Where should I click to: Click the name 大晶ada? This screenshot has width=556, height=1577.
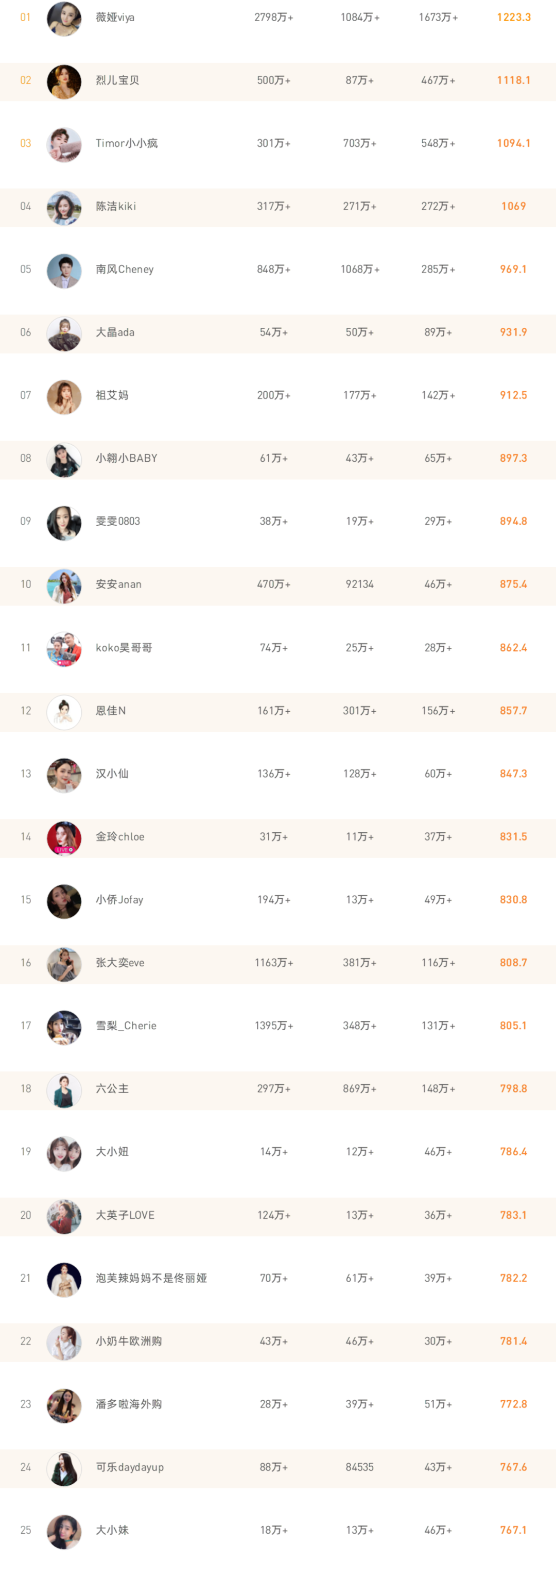pos(115,332)
